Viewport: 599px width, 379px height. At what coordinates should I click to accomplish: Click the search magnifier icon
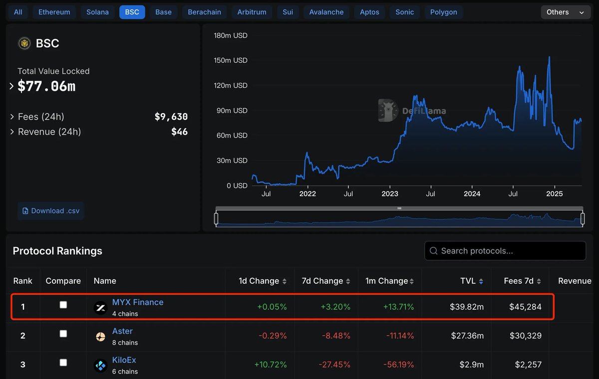click(433, 251)
